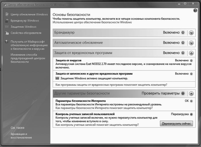Select Изменение способа предупреждений sidebar option

pos(28,58)
